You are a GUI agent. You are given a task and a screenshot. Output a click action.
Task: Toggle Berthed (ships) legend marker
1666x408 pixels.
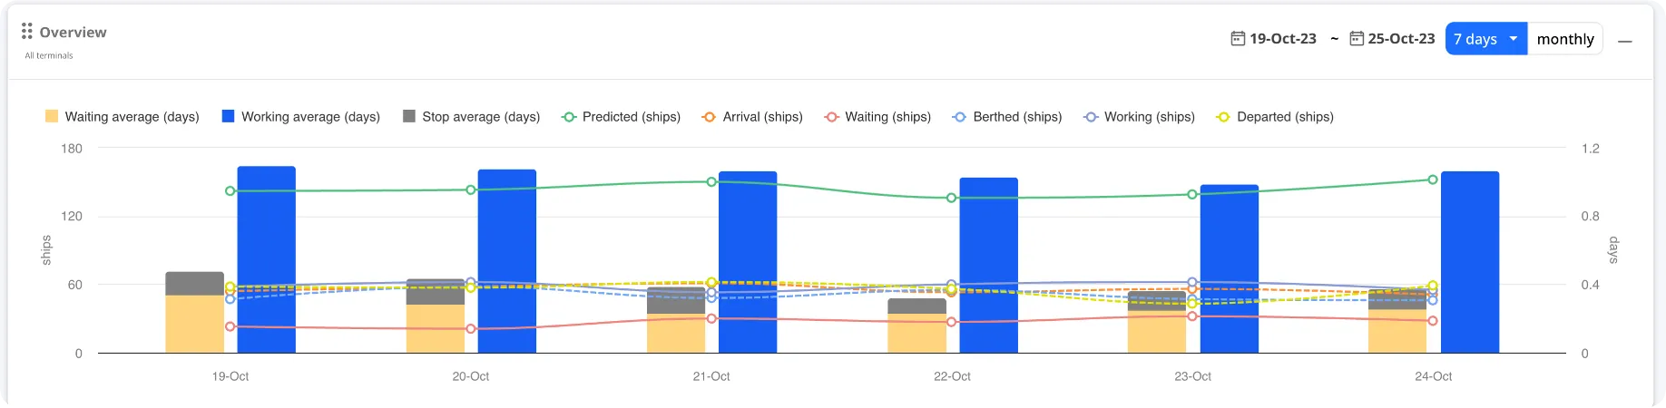(959, 117)
